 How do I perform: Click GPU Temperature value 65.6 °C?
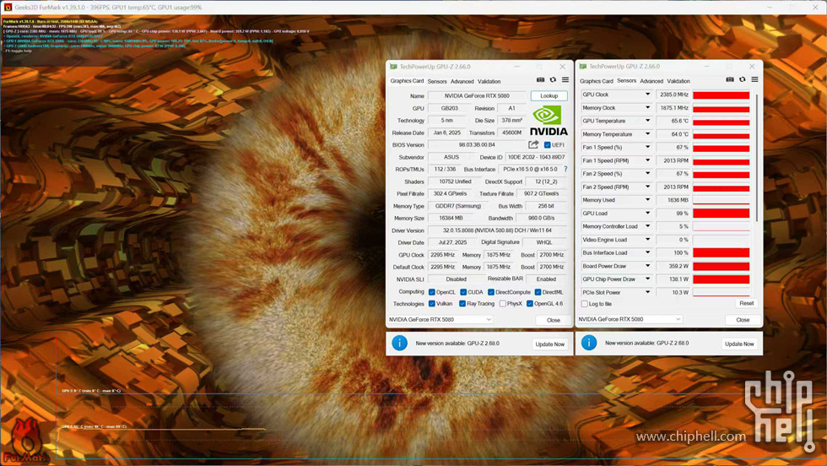673,121
